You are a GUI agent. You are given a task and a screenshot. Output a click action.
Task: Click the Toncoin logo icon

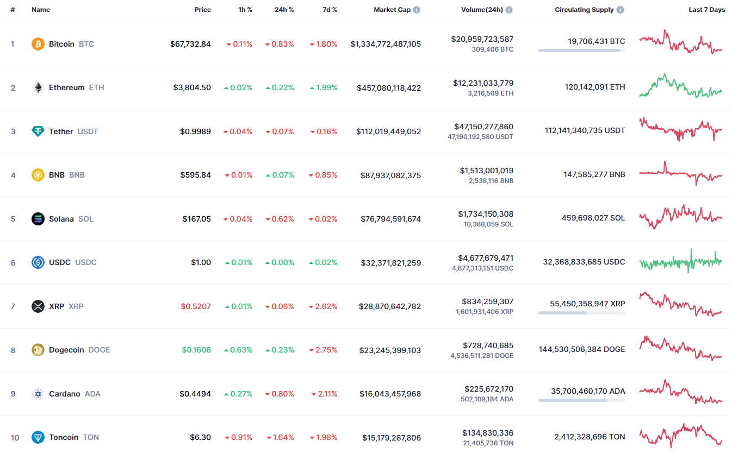click(38, 437)
